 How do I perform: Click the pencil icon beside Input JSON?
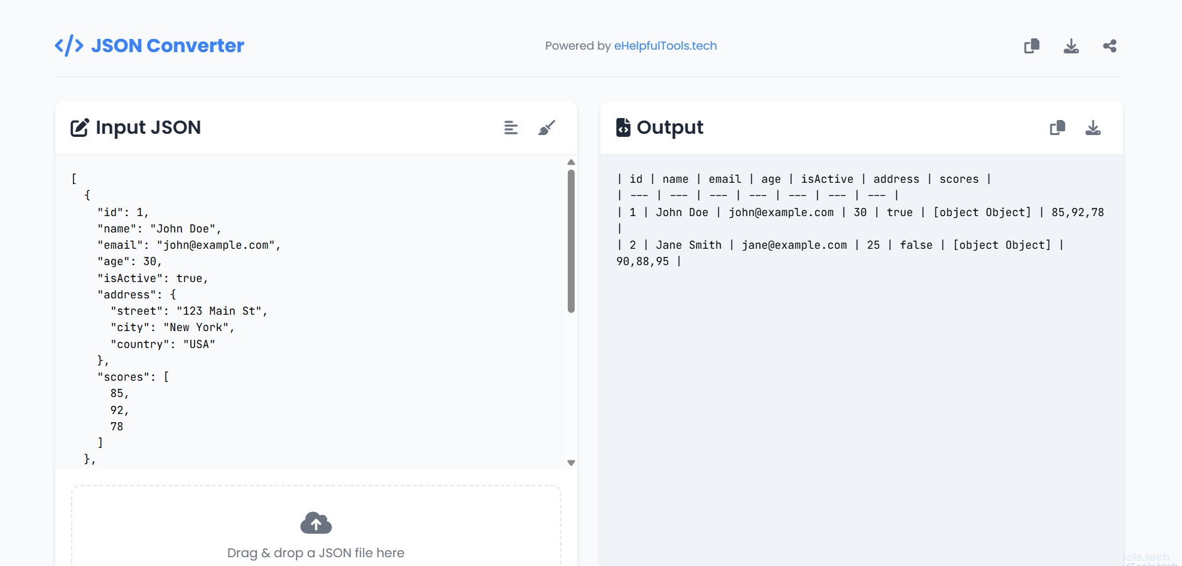(x=80, y=128)
